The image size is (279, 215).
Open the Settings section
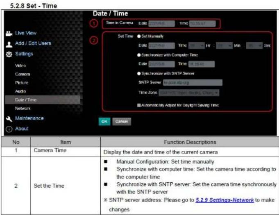[x=24, y=54]
